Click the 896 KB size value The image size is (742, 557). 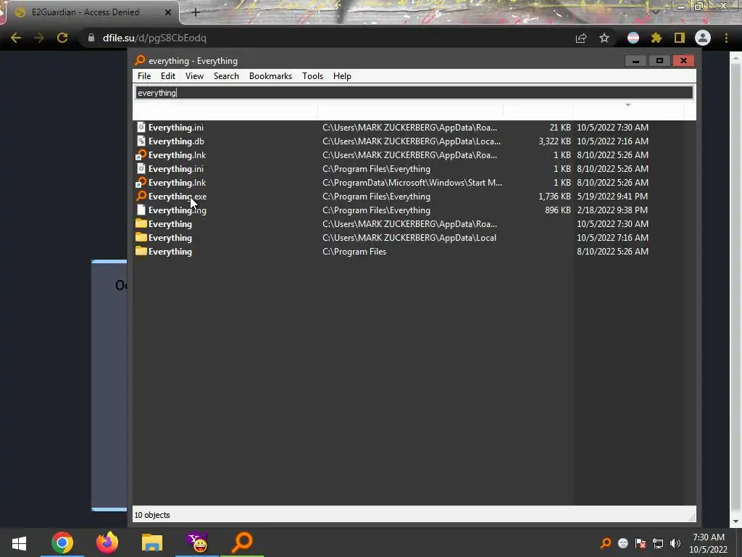click(557, 210)
